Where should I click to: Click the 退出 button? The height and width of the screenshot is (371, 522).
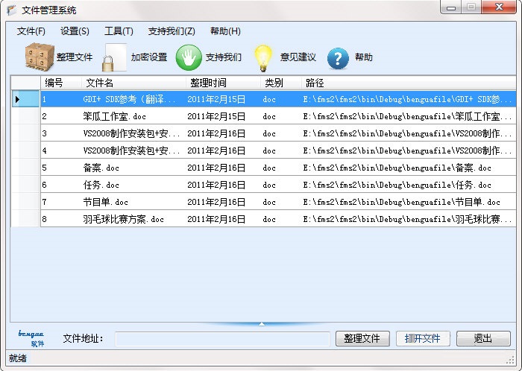483,338
